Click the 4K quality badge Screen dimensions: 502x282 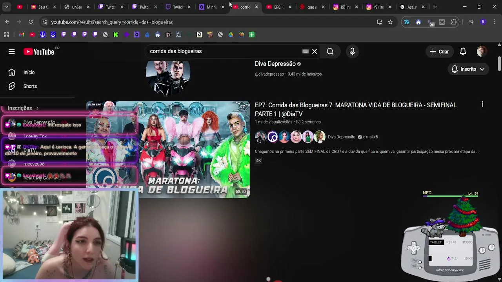coord(258,161)
